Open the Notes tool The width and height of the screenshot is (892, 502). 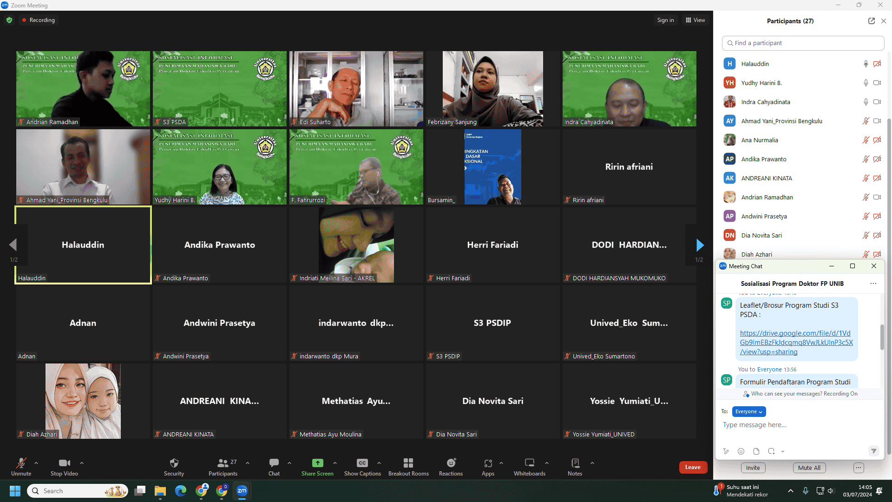coord(575,467)
